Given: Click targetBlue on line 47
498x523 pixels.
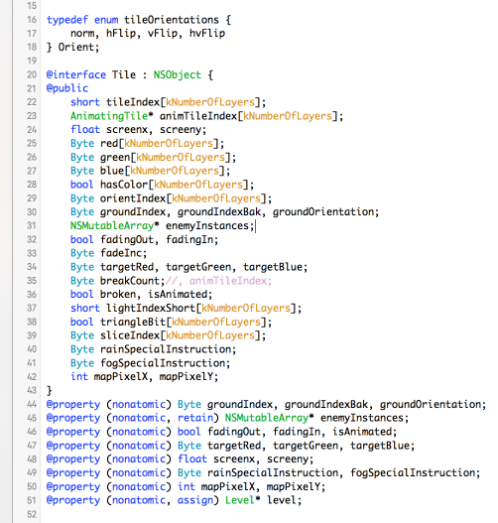Looking at the screenshot, I should tap(380, 446).
